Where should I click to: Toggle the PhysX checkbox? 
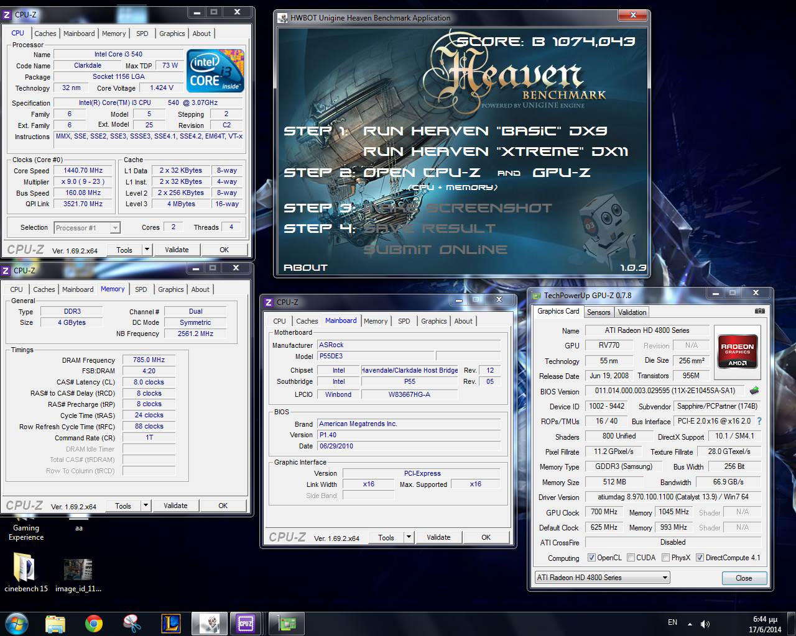[x=665, y=558]
